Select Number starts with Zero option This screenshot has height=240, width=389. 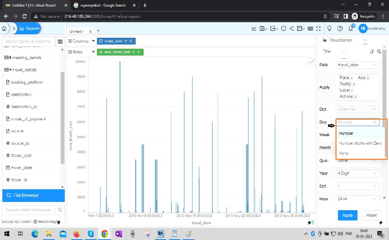point(360,143)
